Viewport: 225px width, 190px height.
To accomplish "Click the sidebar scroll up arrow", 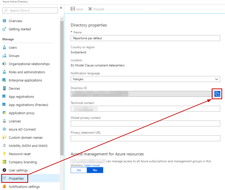I will pyautogui.click(x=62, y=19).
